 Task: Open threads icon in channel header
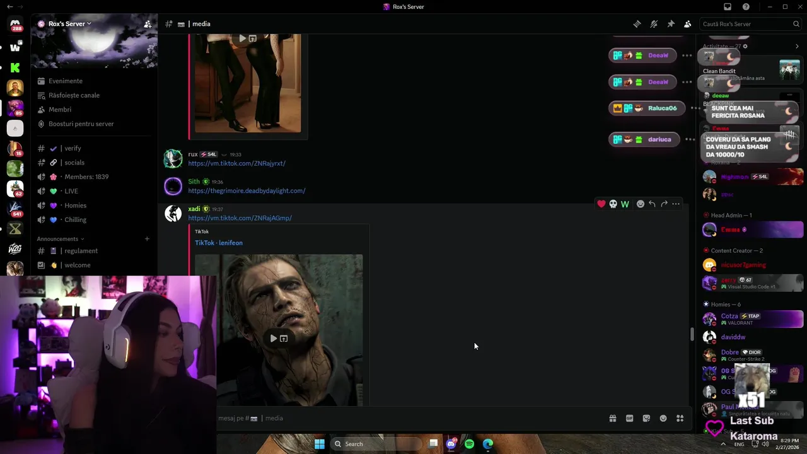click(637, 24)
